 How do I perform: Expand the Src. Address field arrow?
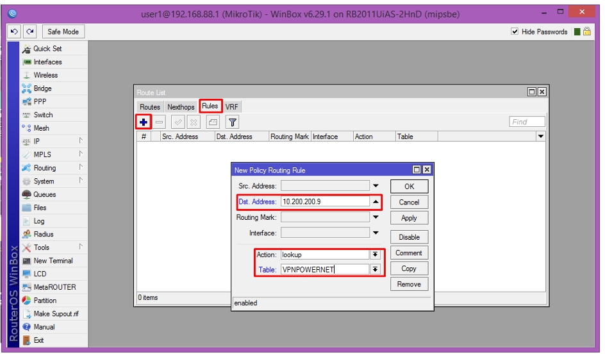pyautogui.click(x=376, y=186)
